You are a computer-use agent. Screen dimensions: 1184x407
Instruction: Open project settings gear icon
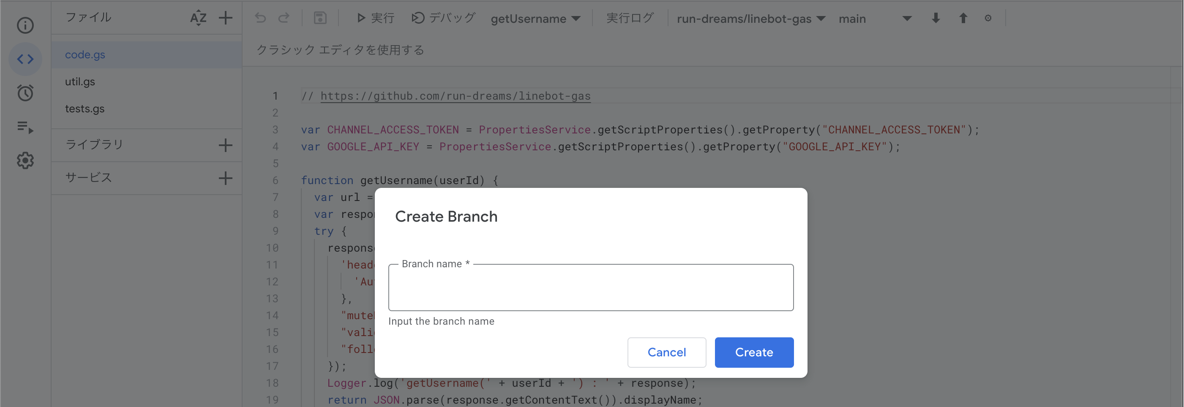tap(25, 160)
